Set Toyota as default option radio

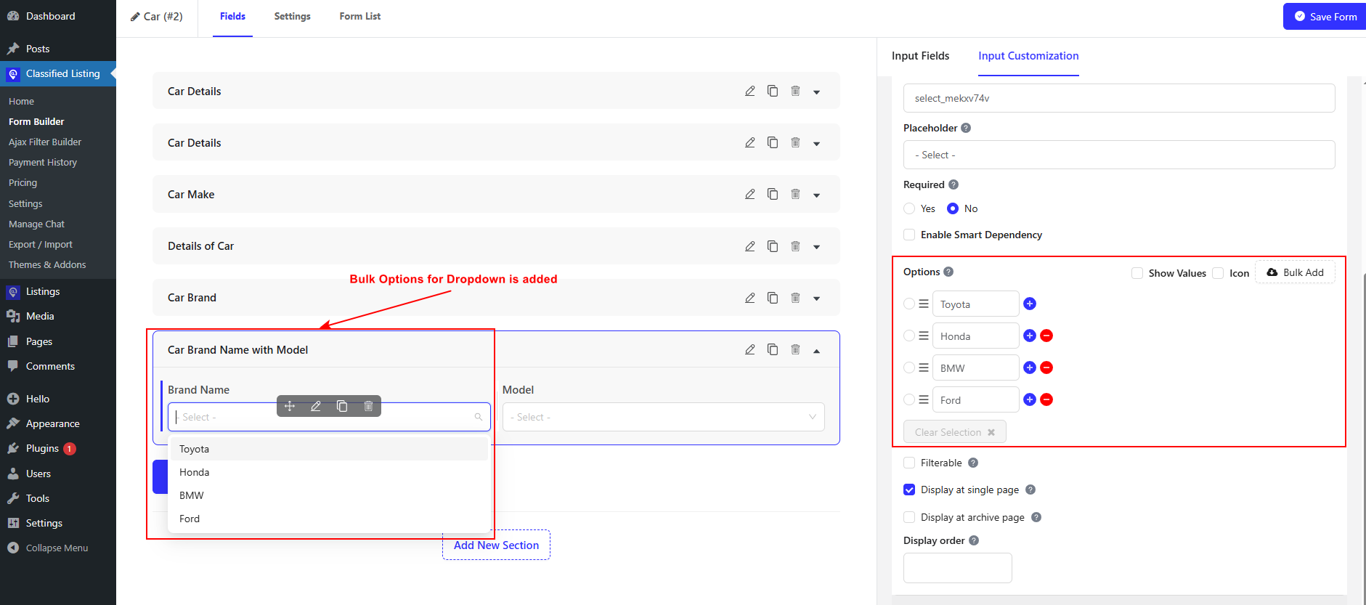pos(909,304)
